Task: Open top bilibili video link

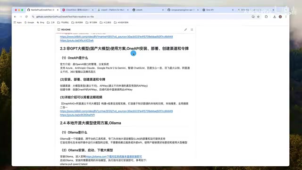Action: coord(117,37)
